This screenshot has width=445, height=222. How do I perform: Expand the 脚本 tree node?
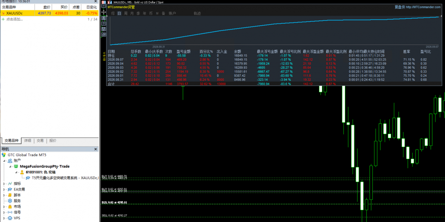click(x=4, y=195)
